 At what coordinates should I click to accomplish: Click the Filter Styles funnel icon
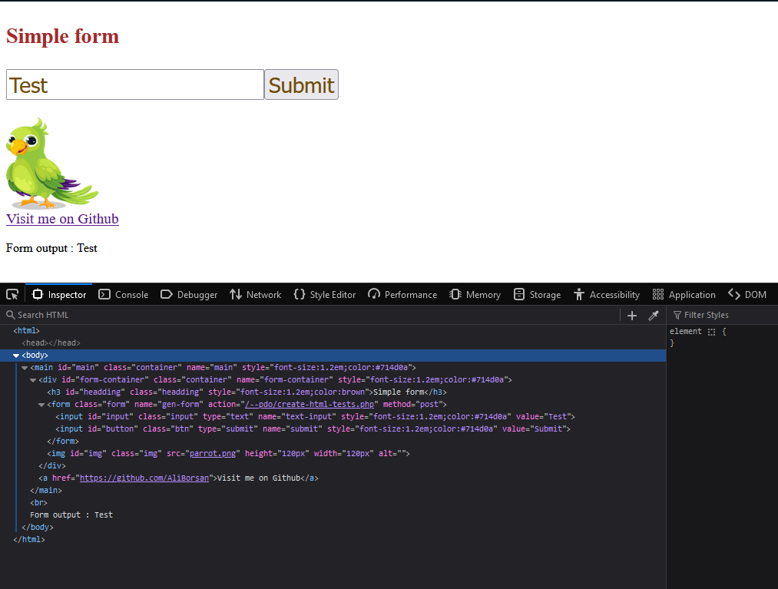pos(677,315)
